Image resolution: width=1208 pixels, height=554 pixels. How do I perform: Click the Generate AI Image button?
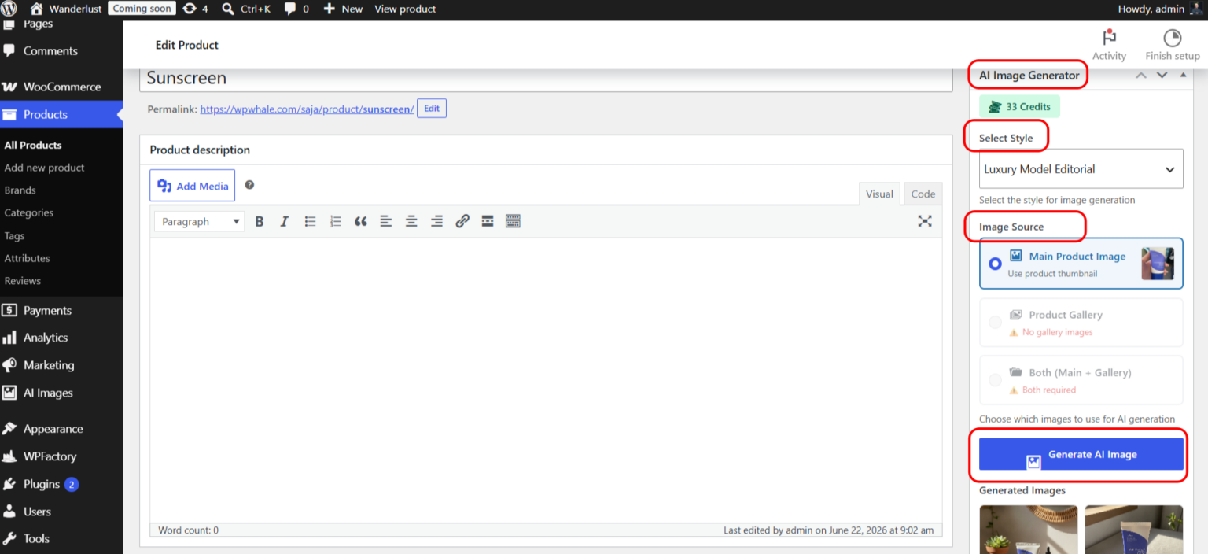pos(1081,454)
